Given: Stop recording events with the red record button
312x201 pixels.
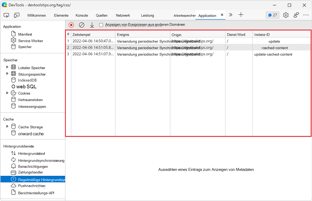Looking at the screenshot, I should pyautogui.click(x=71, y=25).
